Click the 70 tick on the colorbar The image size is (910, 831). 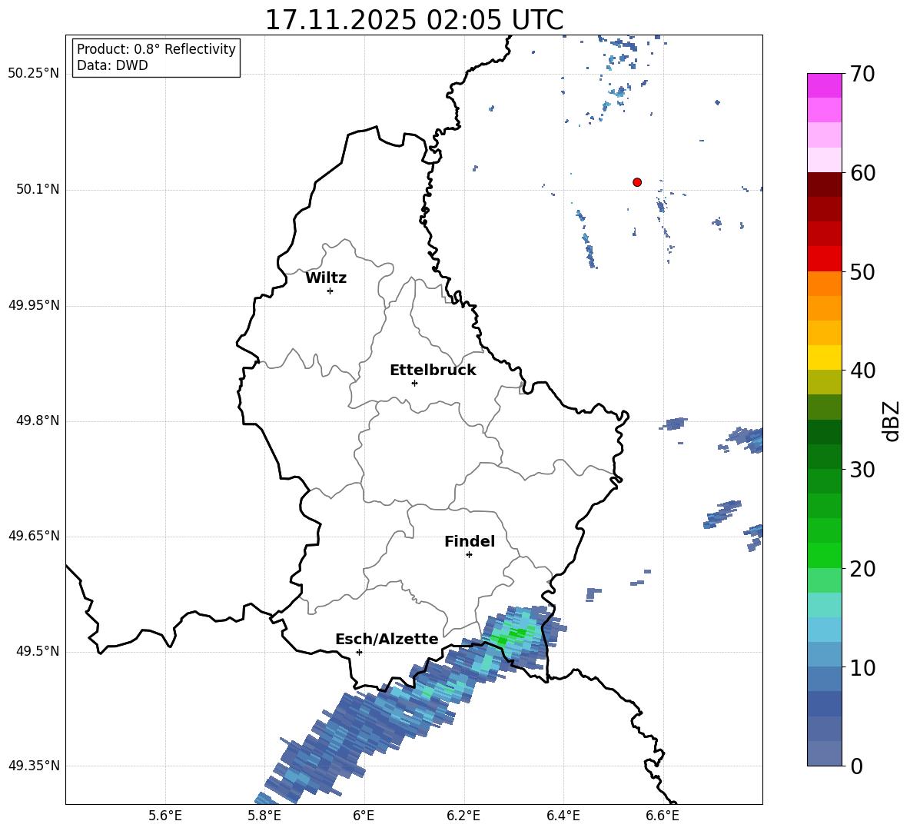(x=862, y=74)
